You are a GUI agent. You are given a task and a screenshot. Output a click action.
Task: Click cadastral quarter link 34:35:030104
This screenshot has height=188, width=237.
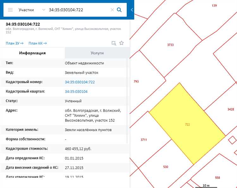pyautogui.click(x=76, y=92)
